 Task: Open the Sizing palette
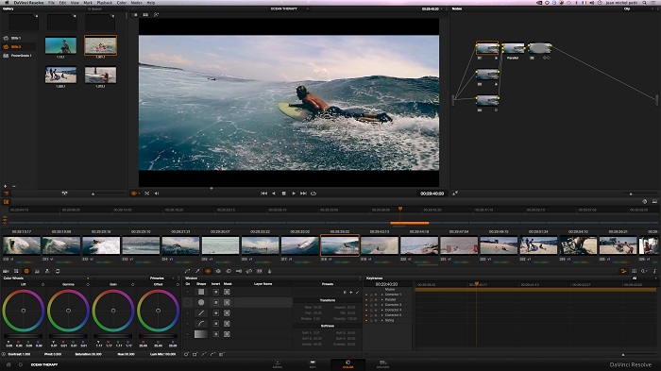coord(248,271)
